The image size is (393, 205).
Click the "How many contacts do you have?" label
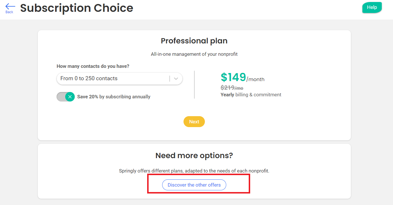93,66
